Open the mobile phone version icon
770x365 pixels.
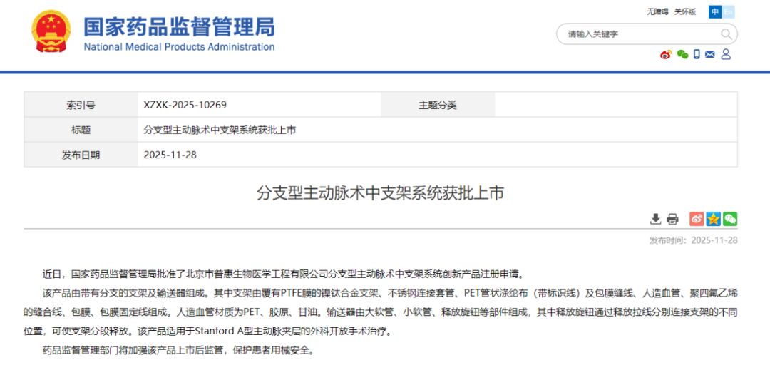(697, 54)
